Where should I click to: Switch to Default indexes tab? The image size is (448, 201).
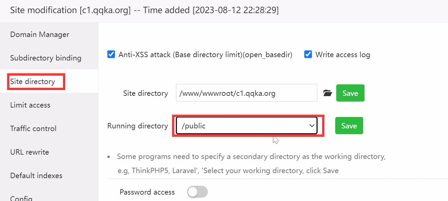36,175
